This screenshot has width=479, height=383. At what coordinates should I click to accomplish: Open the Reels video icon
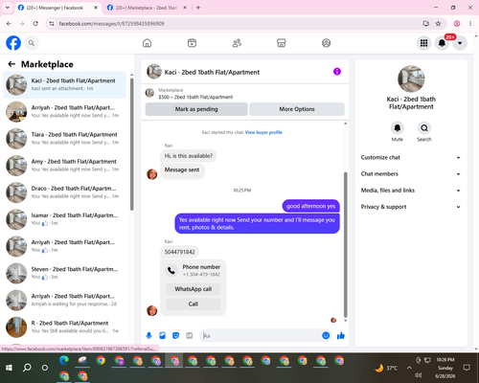point(192,43)
